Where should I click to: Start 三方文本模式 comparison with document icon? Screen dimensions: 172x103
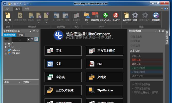pyautogui.click(x=105, y=50)
